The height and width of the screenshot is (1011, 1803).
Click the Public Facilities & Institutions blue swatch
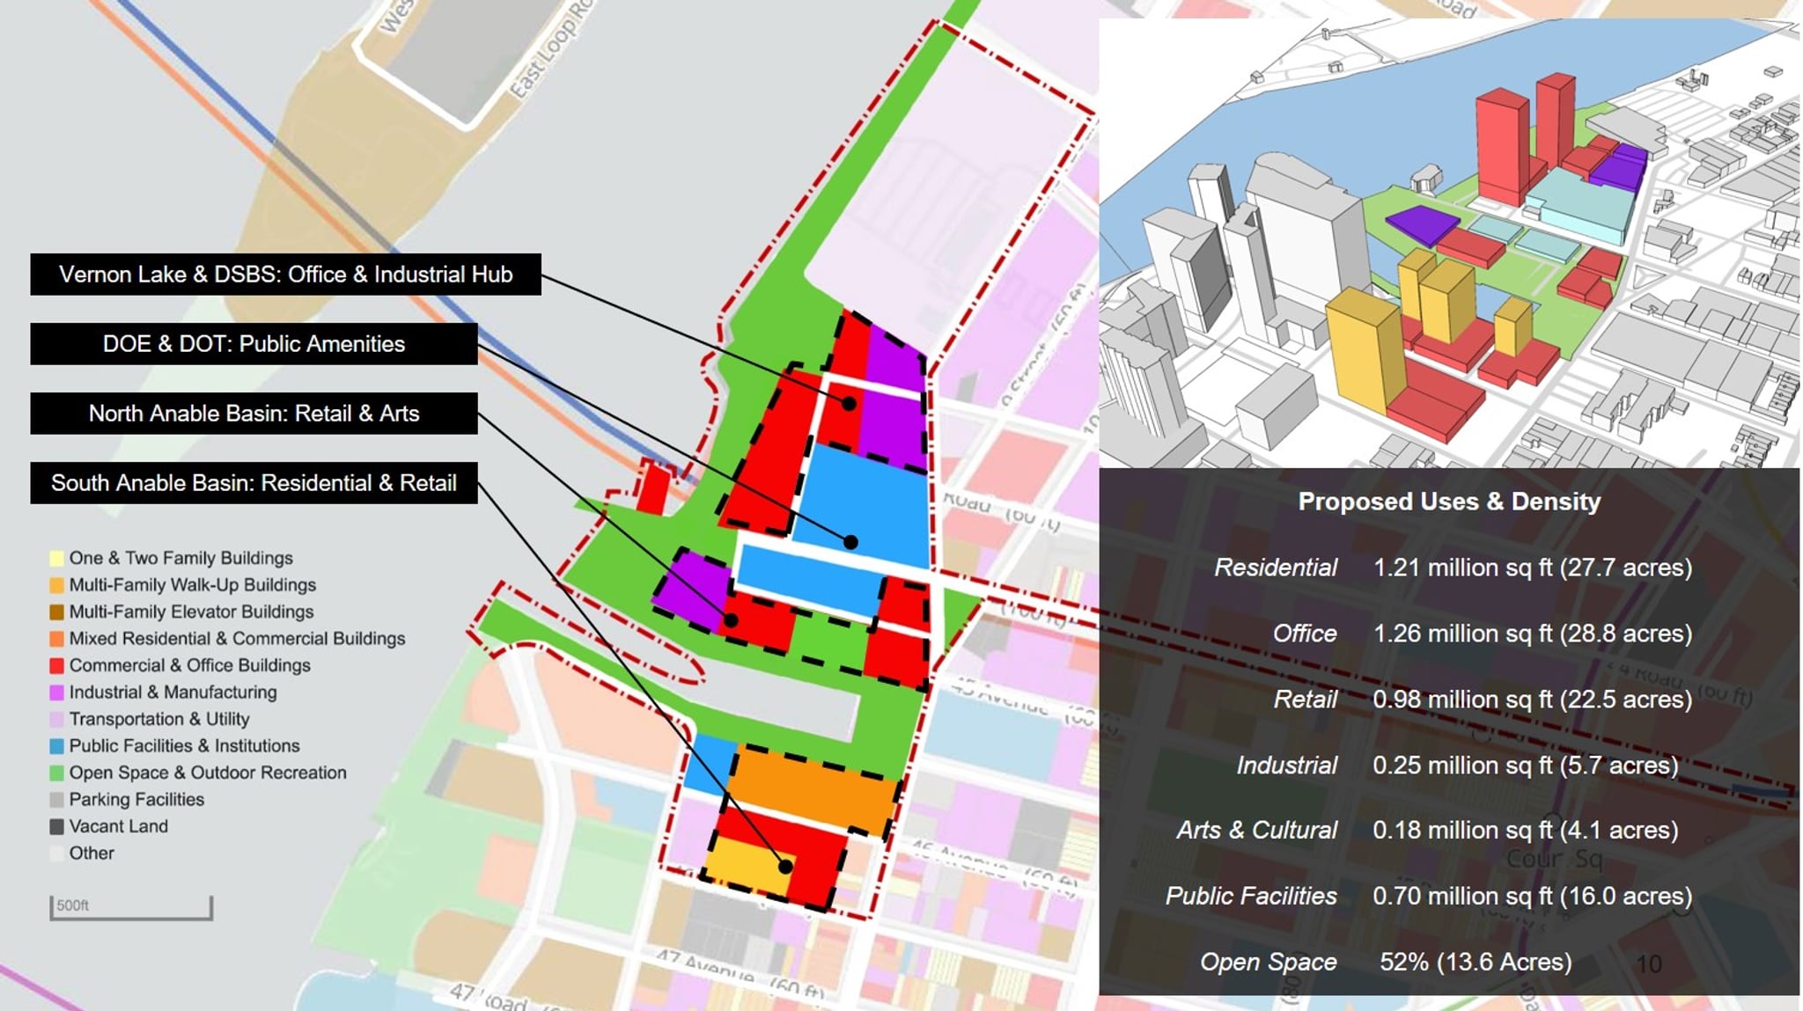(x=56, y=745)
